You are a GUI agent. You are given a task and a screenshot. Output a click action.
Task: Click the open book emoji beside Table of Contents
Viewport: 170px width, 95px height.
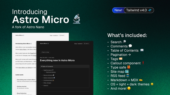tap(142, 50)
